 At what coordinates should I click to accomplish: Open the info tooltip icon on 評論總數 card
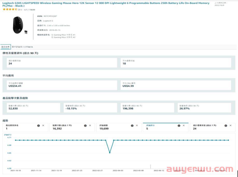coord(132,126)
